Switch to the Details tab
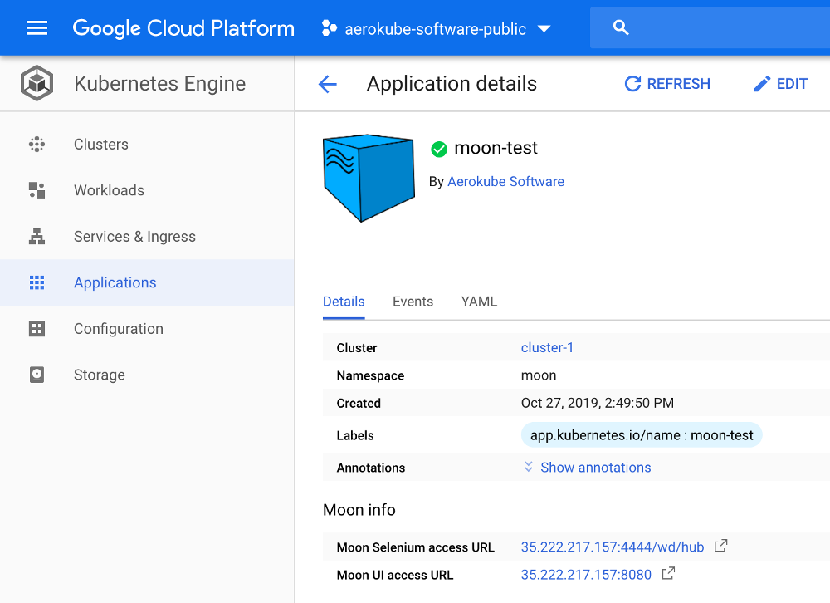This screenshot has height=603, width=830. click(x=344, y=302)
